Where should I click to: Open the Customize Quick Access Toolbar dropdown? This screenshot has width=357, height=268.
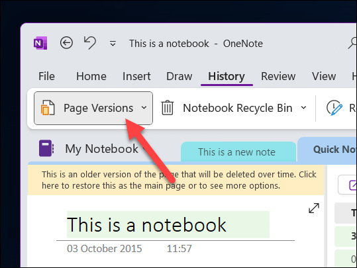(x=113, y=43)
